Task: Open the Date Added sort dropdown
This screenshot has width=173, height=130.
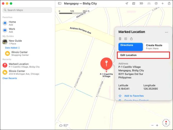Action: pos(12,48)
